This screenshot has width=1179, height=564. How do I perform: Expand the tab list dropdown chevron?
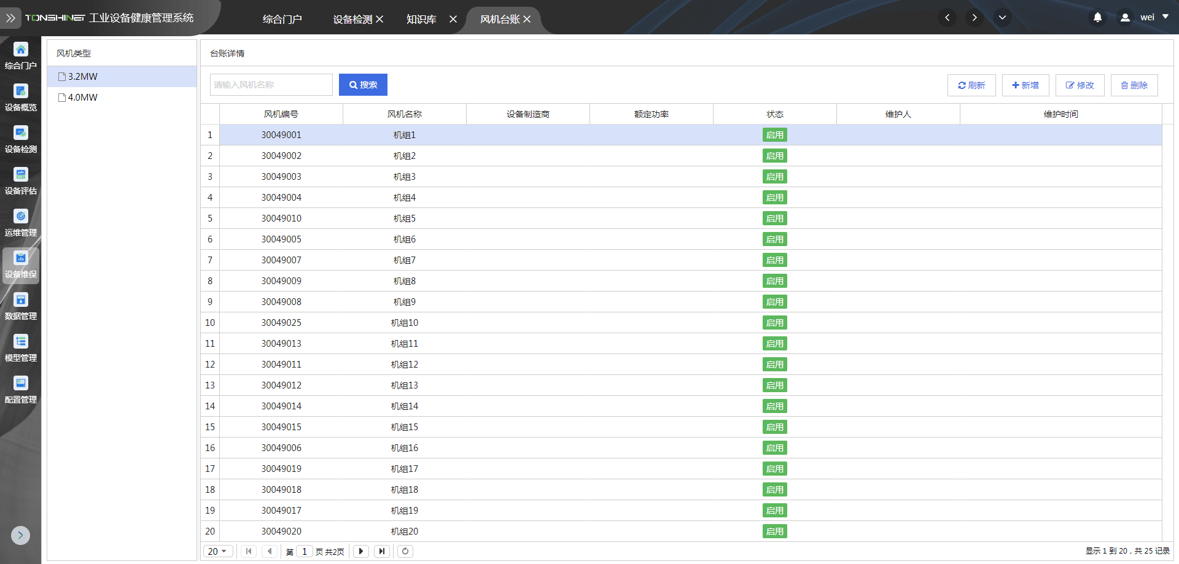click(1002, 18)
